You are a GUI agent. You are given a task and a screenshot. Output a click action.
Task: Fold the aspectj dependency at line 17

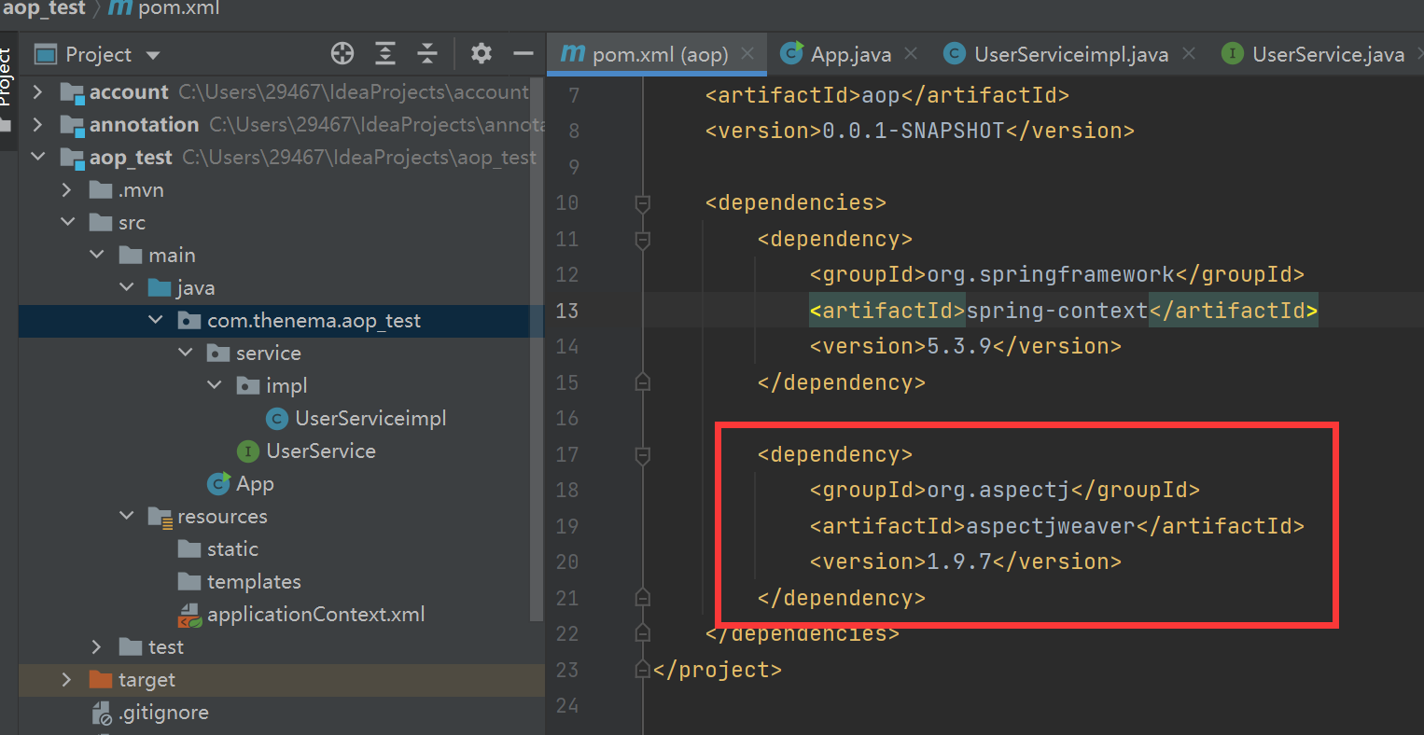coord(642,454)
